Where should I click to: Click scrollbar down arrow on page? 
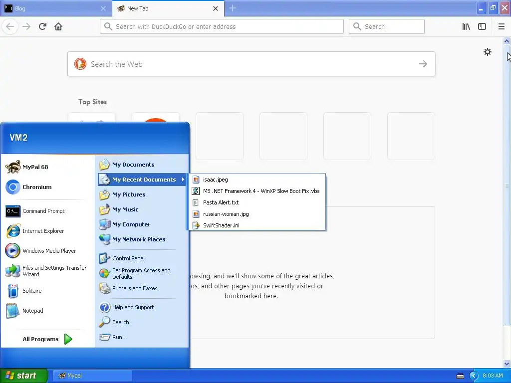[507, 364]
